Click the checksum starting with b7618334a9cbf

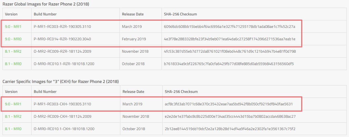click(x=229, y=64)
